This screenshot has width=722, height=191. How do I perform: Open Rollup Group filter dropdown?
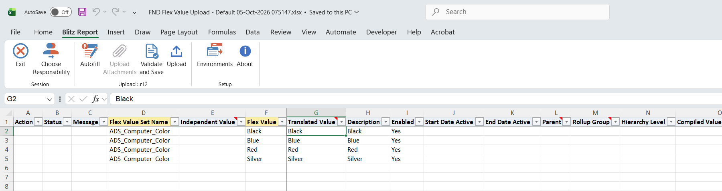coord(615,122)
